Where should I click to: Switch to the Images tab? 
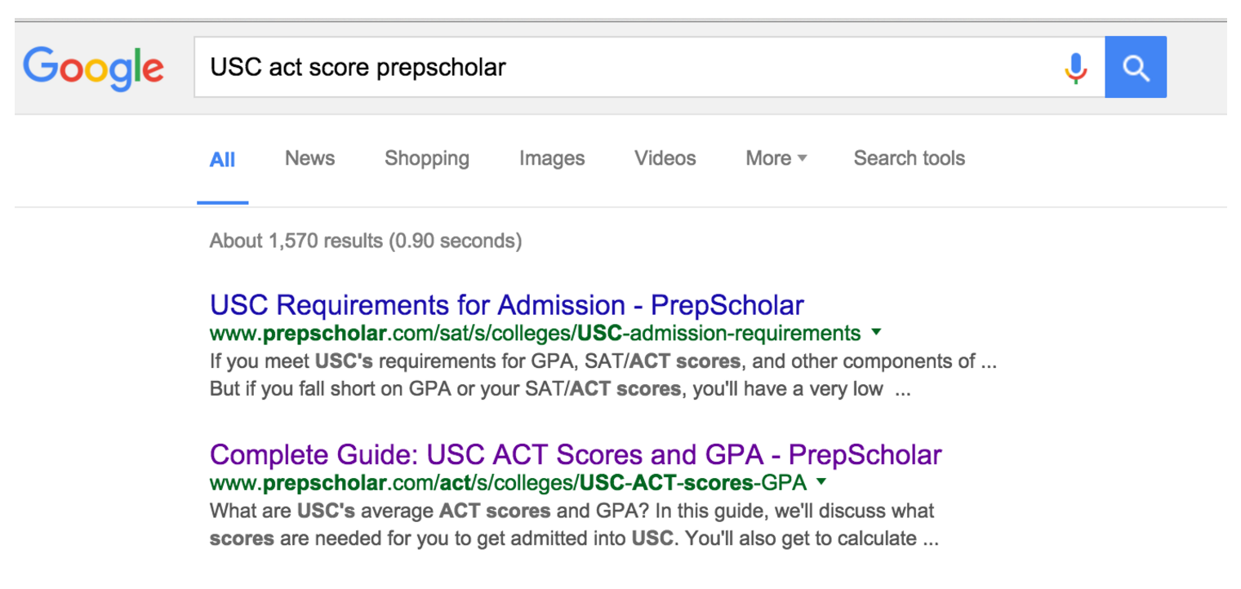552,158
